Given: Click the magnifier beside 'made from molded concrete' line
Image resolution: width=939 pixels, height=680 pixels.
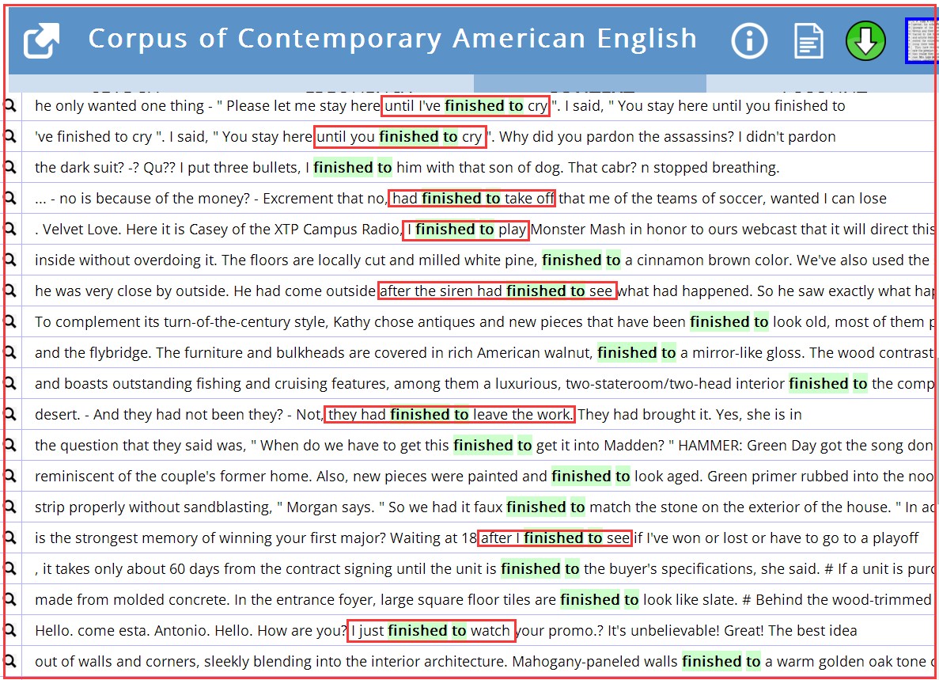Looking at the screenshot, I should 9,600.
